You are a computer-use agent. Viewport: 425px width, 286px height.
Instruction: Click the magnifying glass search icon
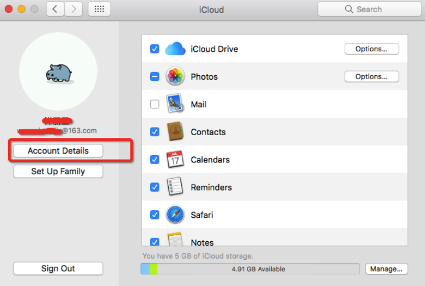pos(349,9)
